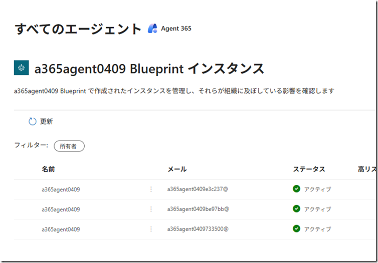Click the Agent 365 logo icon
Screen dimensions: 378x263
[152, 28]
